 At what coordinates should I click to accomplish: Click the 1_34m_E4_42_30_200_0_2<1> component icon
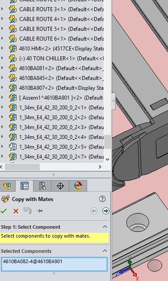coord(13,108)
